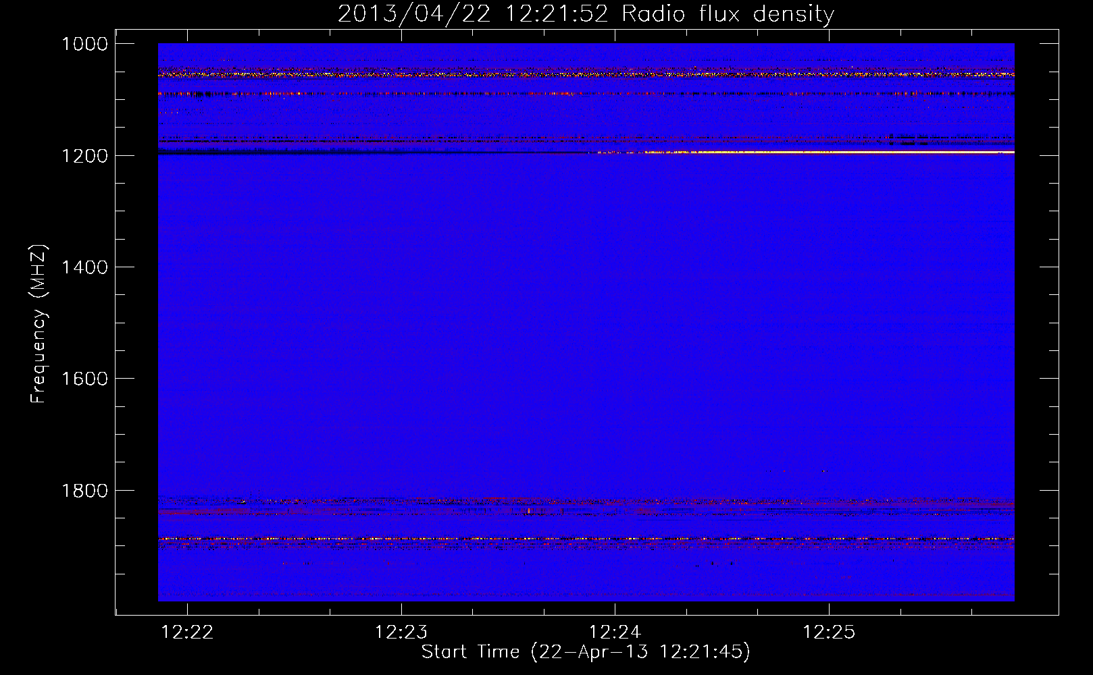
Task: Click the frequency tick label '1000'
Action: (x=85, y=44)
